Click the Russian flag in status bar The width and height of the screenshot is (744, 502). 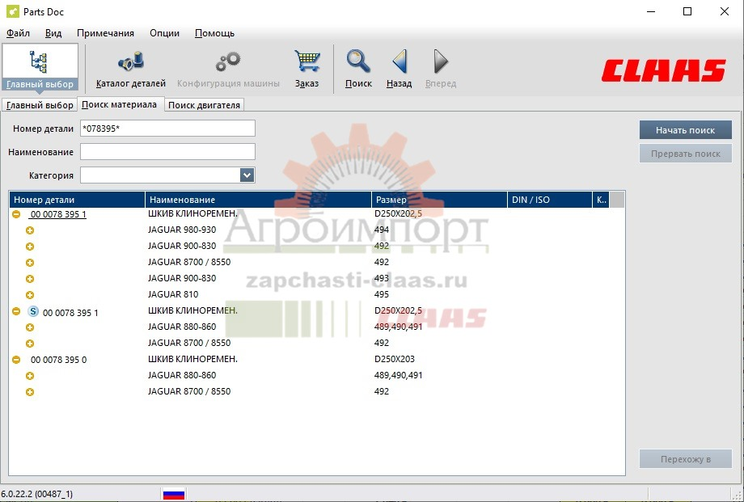(x=174, y=494)
